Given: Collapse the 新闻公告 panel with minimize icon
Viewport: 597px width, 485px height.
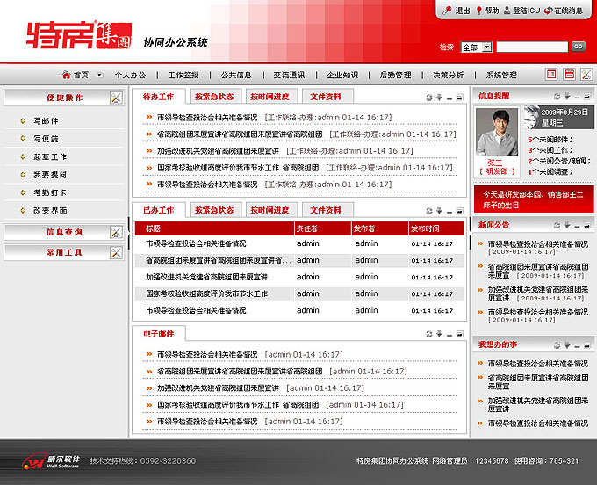Looking at the screenshot, I should (x=578, y=224).
